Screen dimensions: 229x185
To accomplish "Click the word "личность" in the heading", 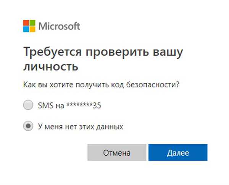I will [51, 67].
